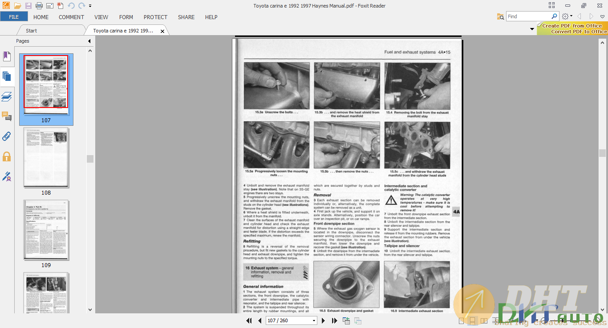Open the customize quick access toolbar arrow
The height and width of the screenshot is (328, 608).
point(90,6)
